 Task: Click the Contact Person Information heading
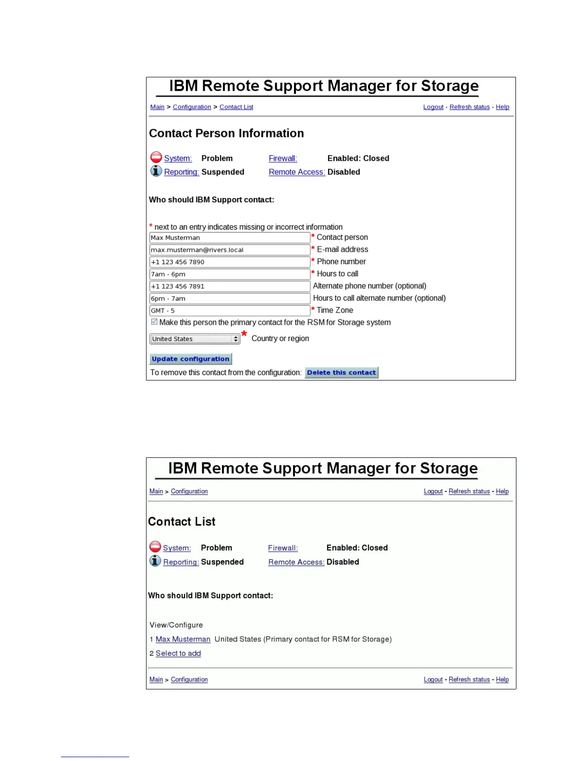coord(226,133)
